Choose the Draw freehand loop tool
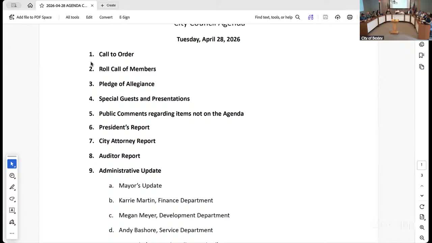The height and width of the screenshot is (243, 432). [x=12, y=199]
